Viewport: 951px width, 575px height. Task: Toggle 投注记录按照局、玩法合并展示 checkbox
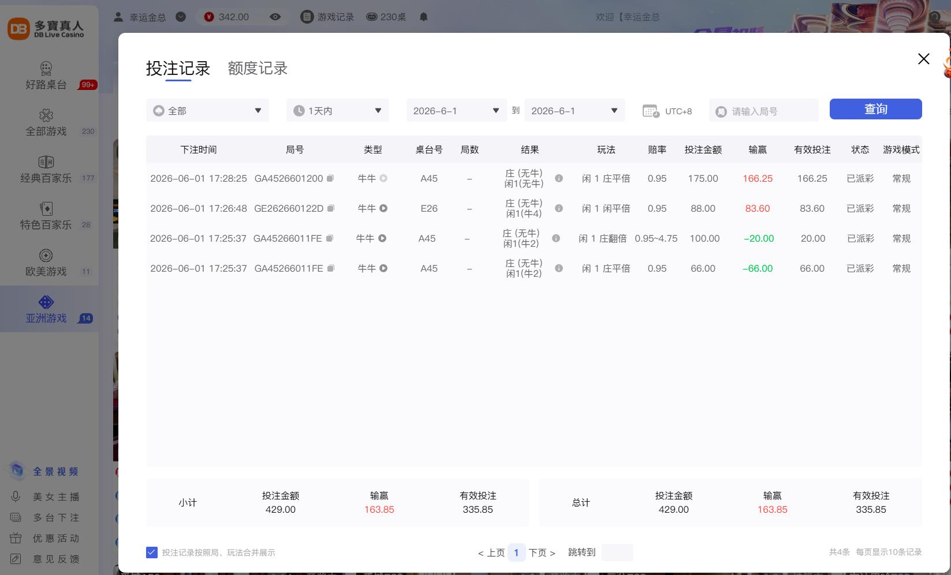click(151, 553)
